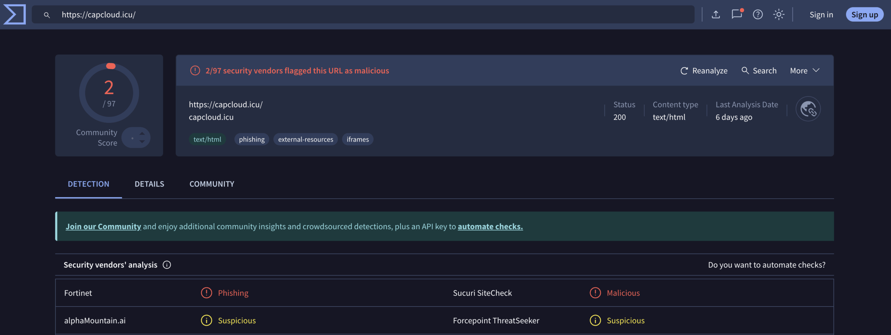Click the Status 200 value

(619, 117)
